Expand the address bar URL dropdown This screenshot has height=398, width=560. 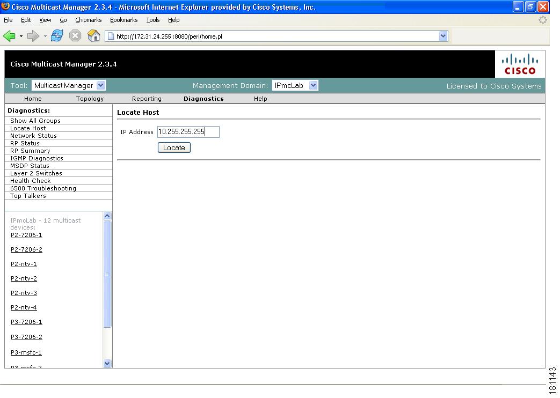coord(443,36)
